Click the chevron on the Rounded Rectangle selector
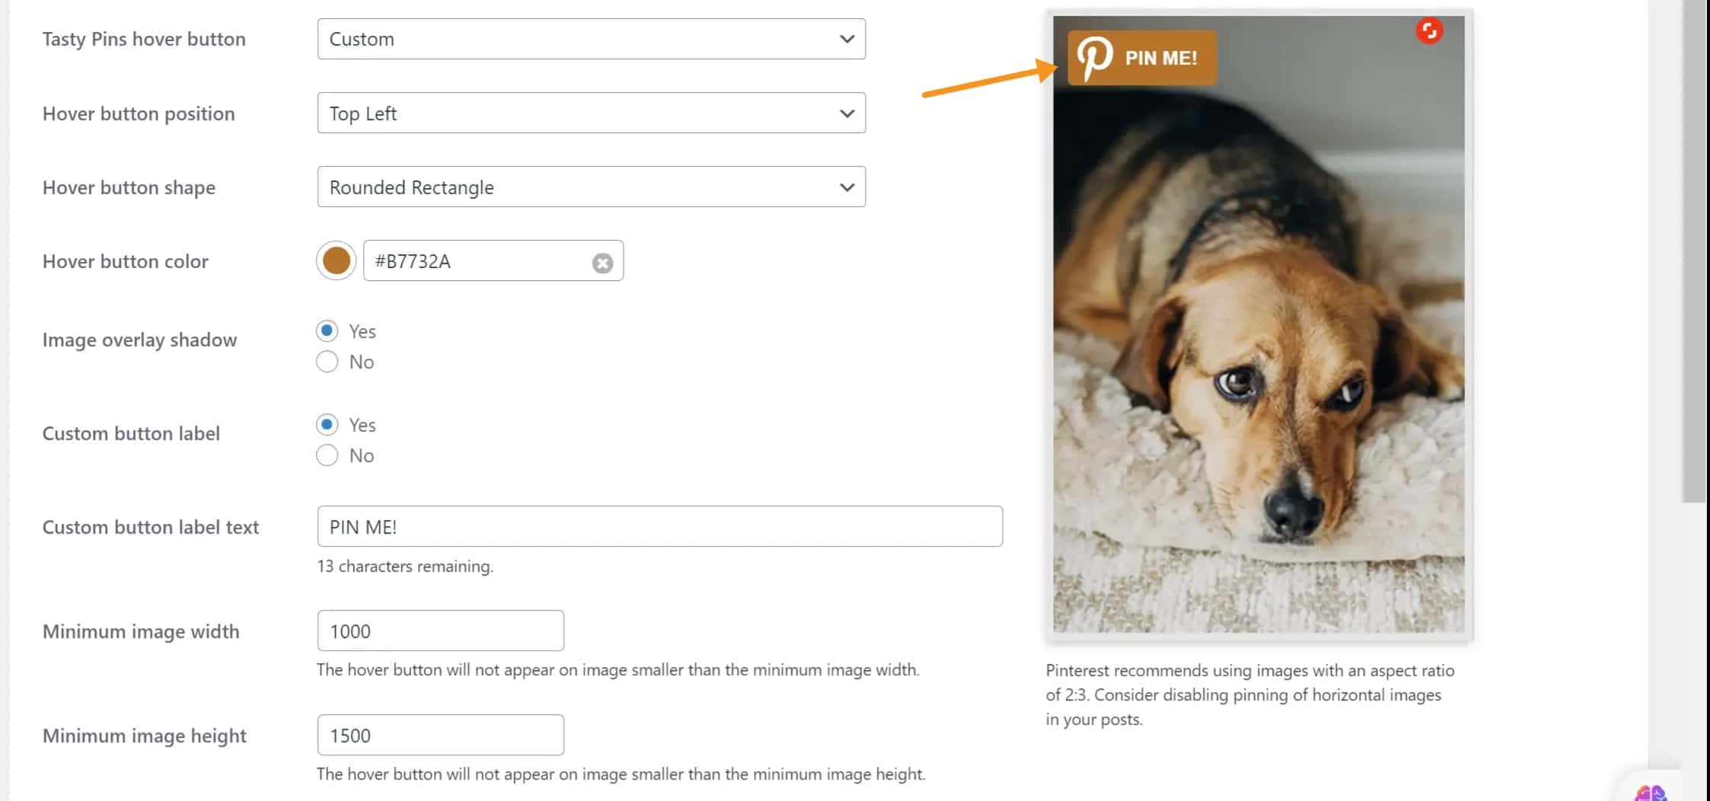 click(847, 187)
